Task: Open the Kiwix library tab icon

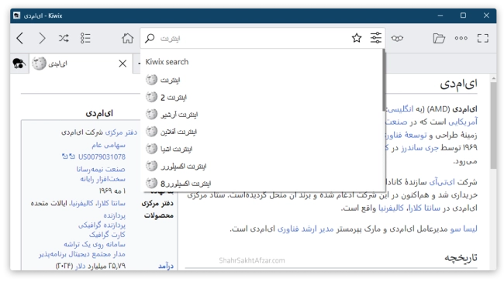Action: pos(19,64)
